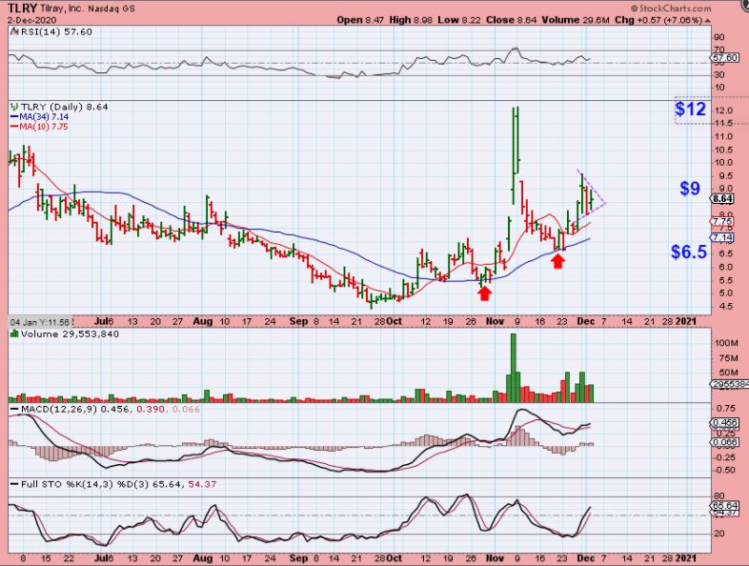Click the icon next to TLRY (Daily) legend

[10, 107]
